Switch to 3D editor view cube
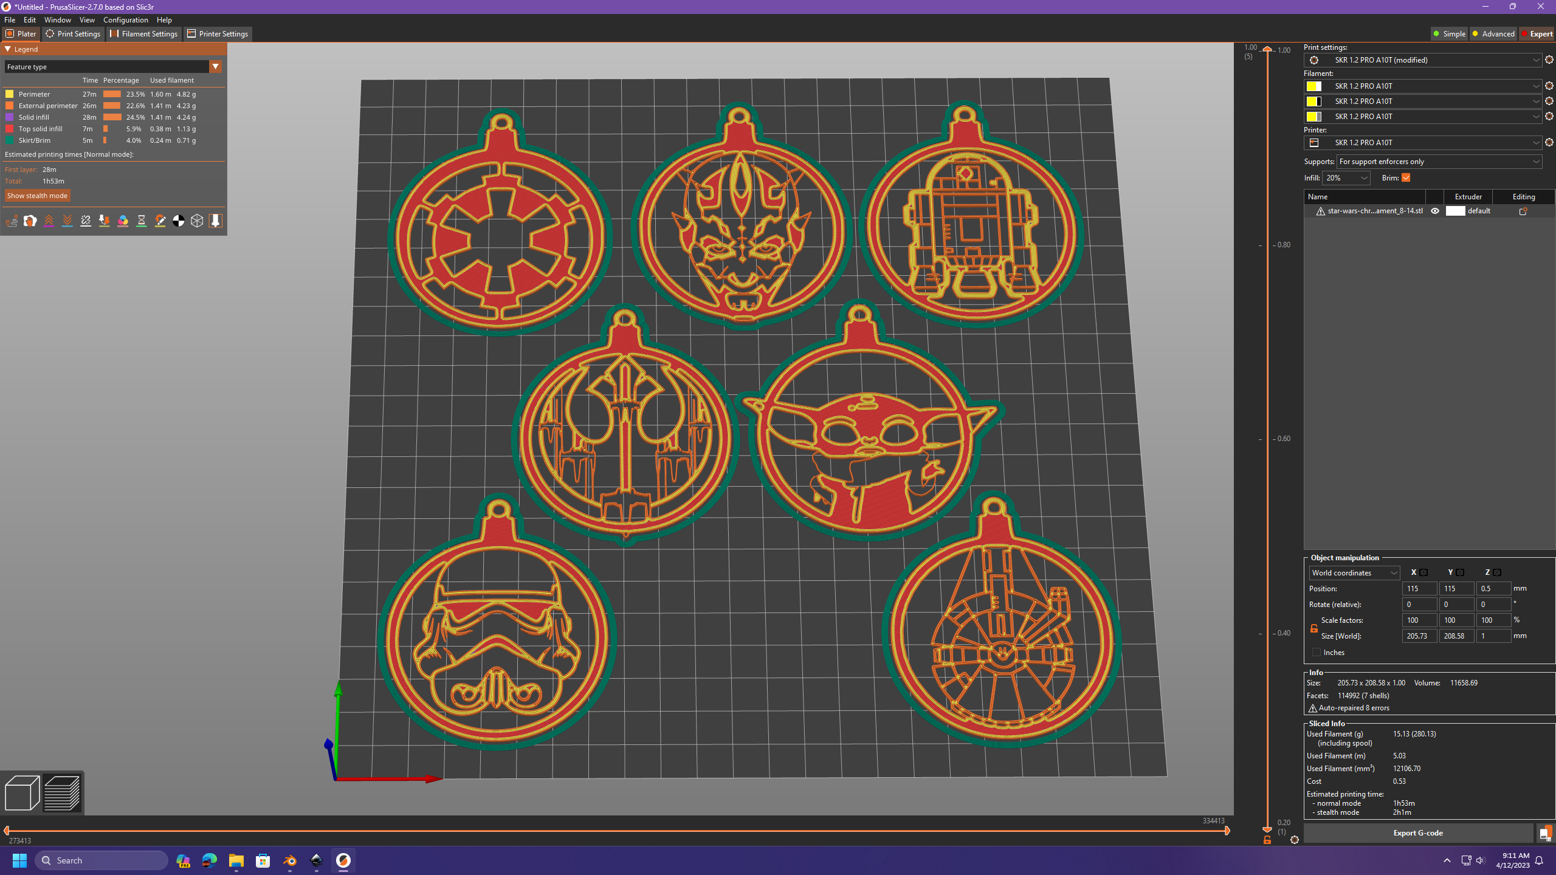 pos(22,793)
